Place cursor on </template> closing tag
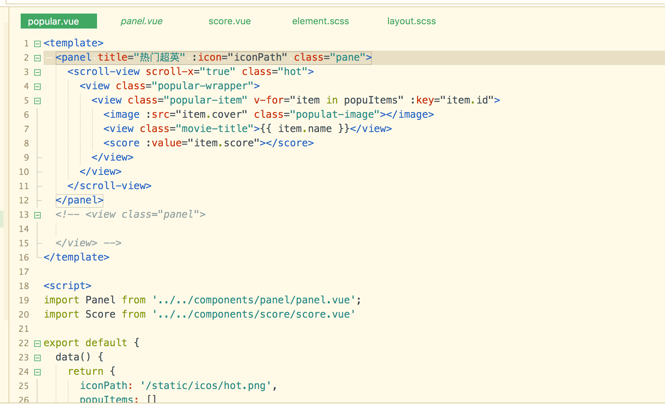This screenshot has width=665, height=404. click(76, 257)
